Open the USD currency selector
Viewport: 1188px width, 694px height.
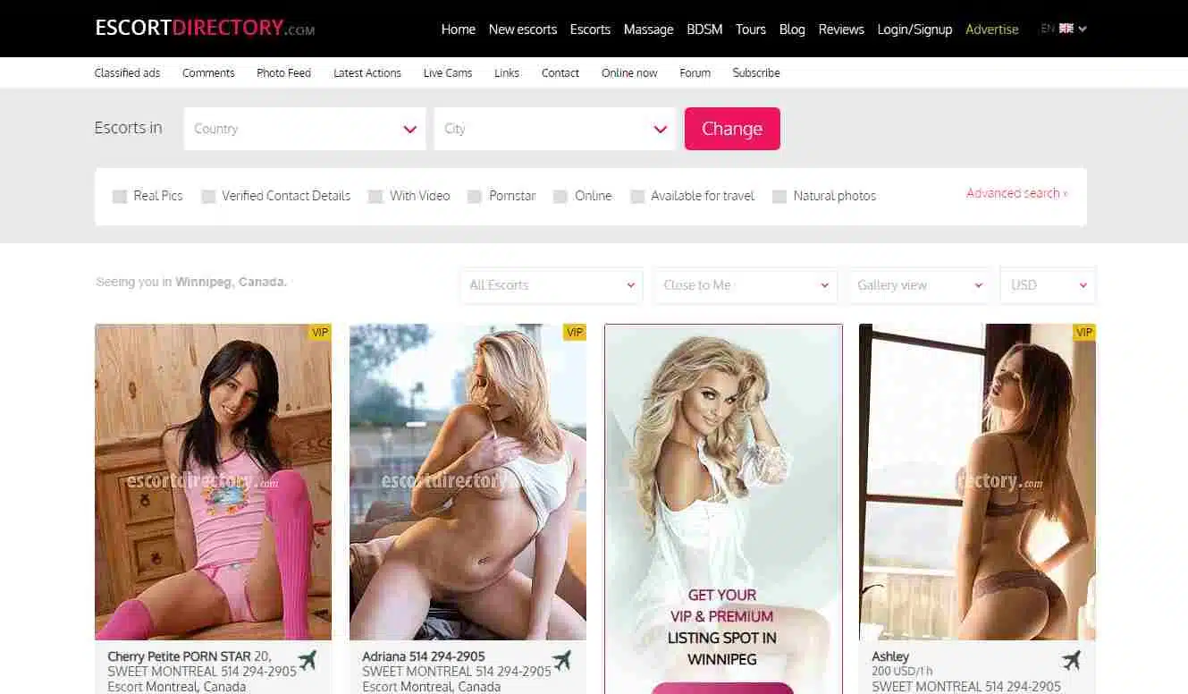tap(1048, 285)
